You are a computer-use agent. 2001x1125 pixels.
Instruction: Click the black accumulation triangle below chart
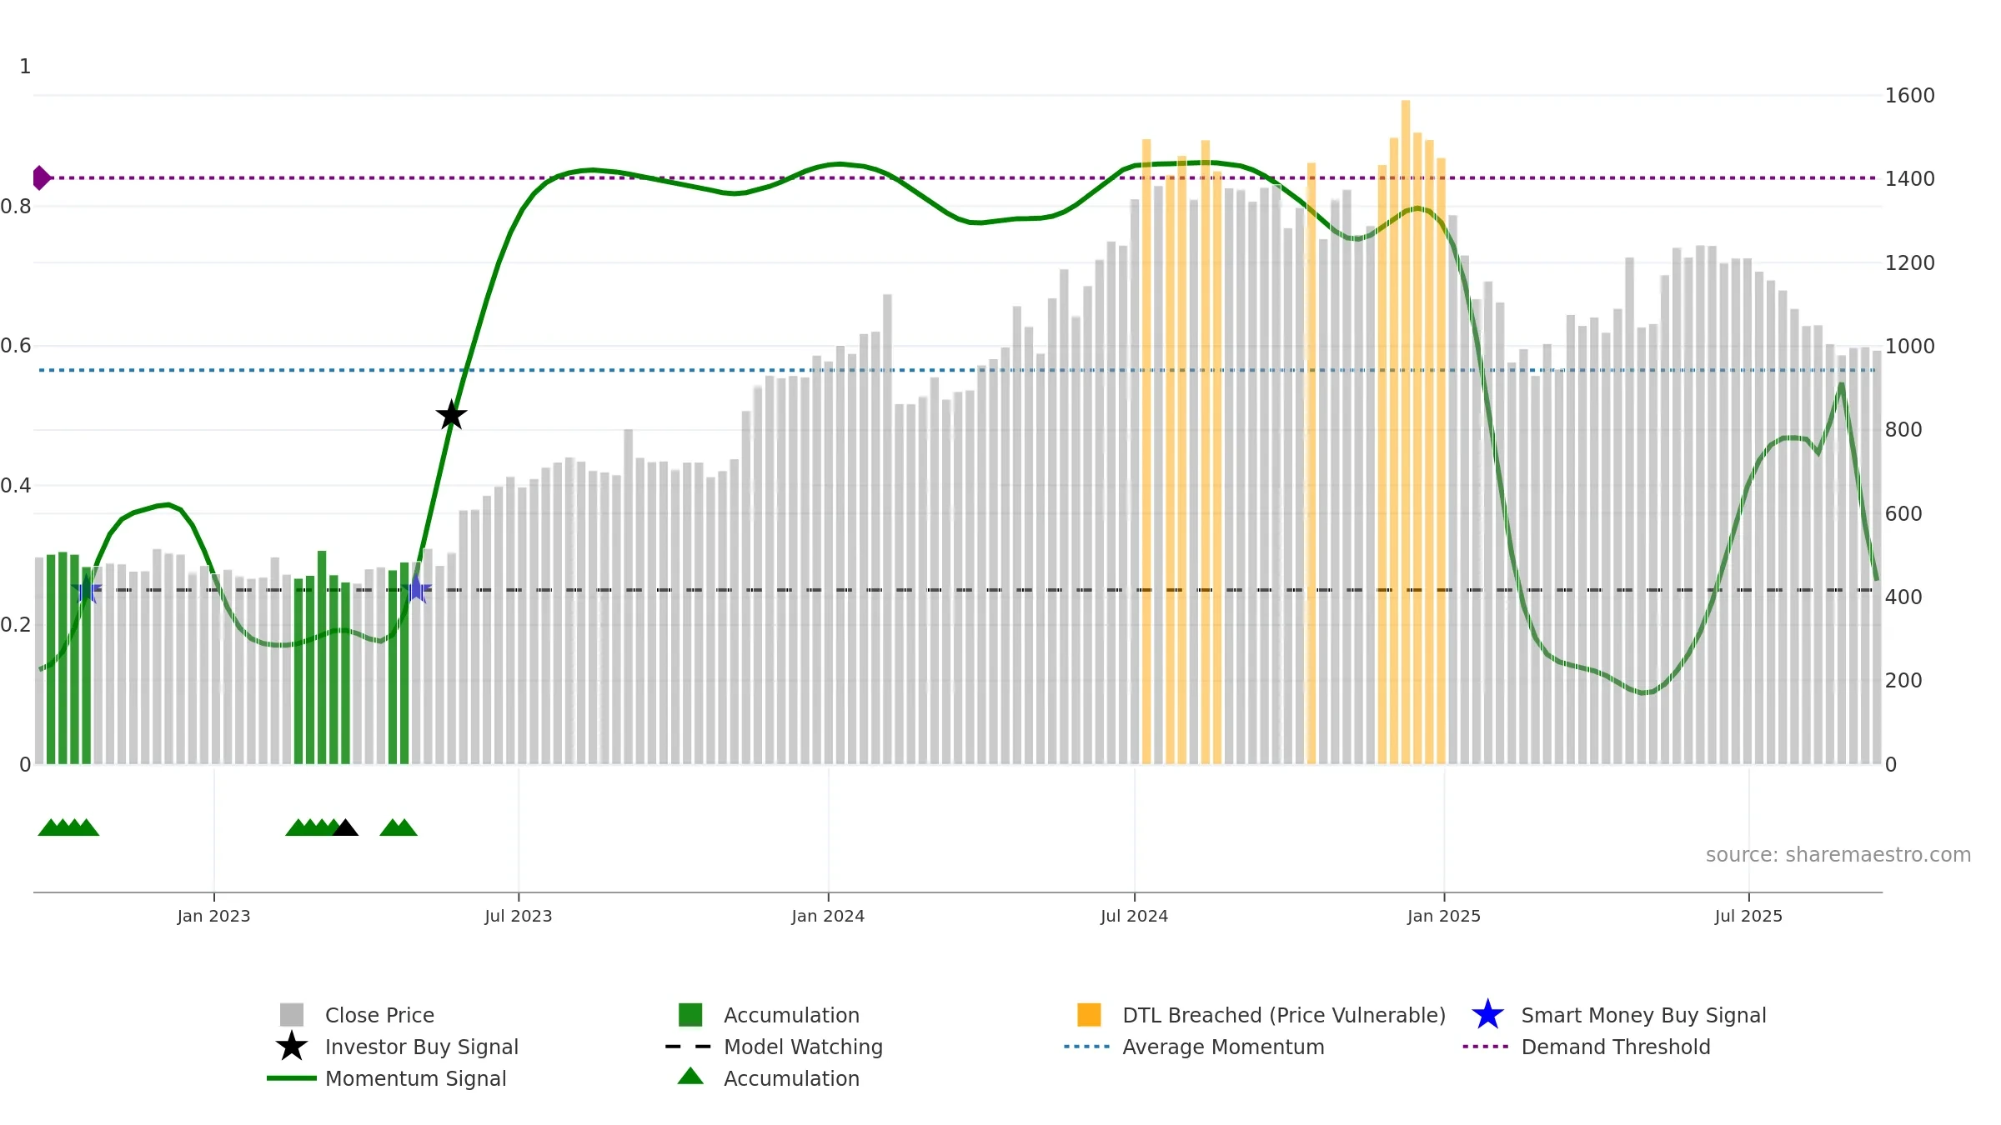point(345,827)
